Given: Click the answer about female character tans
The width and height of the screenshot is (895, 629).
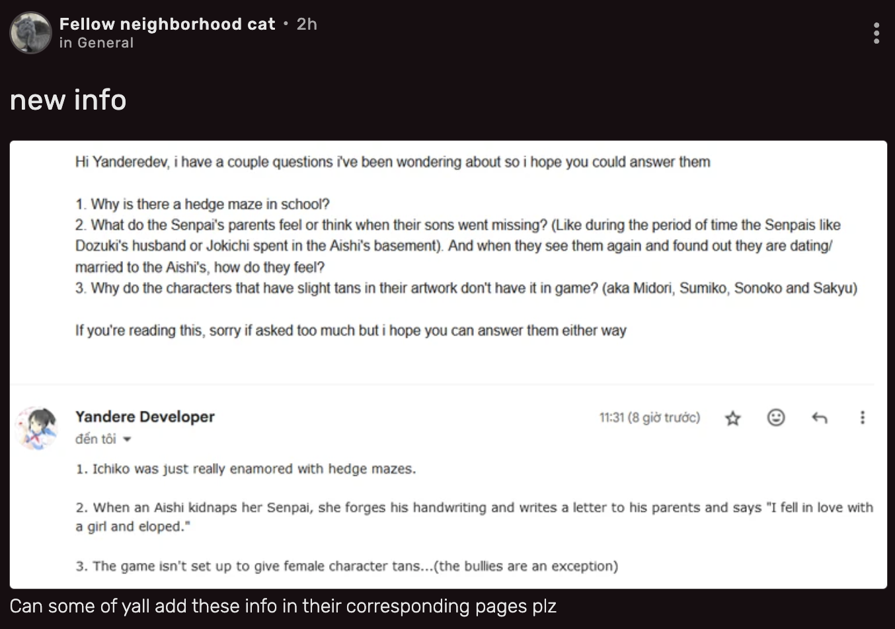Looking at the screenshot, I should (347, 566).
